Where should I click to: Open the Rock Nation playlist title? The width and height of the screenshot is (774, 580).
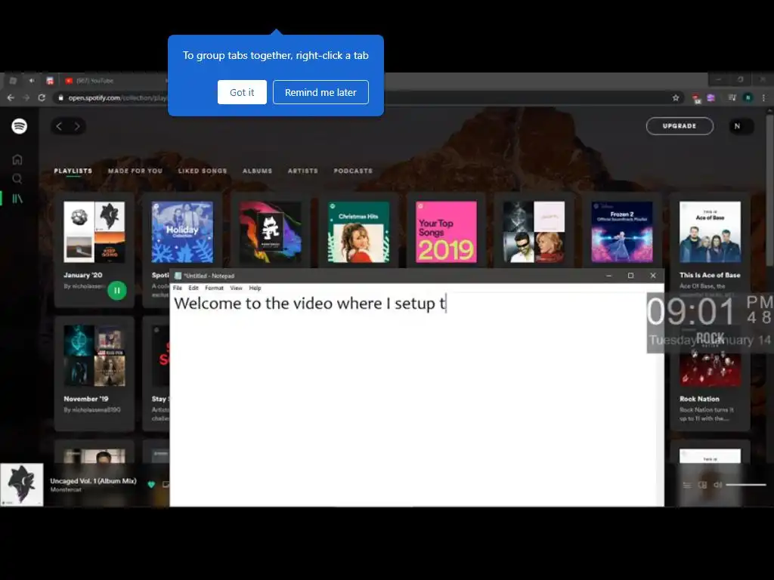(699, 399)
